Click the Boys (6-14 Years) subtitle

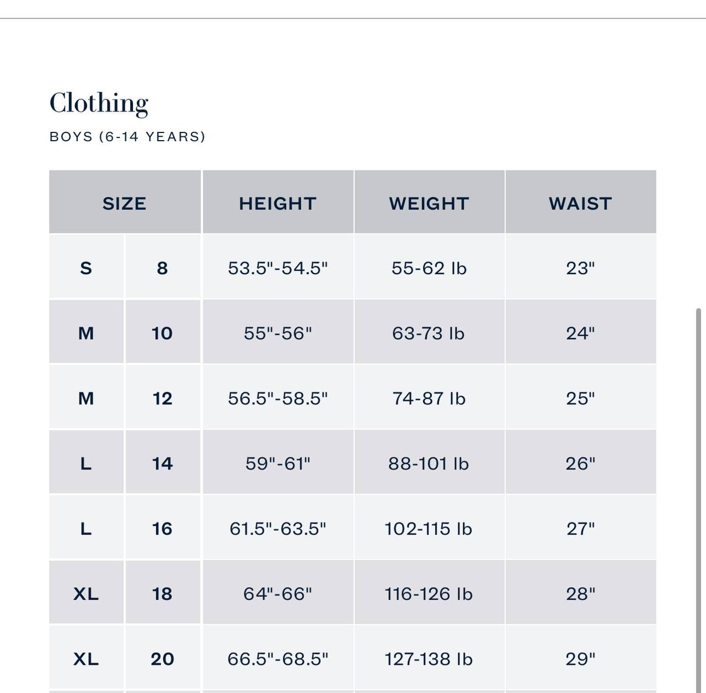[127, 136]
